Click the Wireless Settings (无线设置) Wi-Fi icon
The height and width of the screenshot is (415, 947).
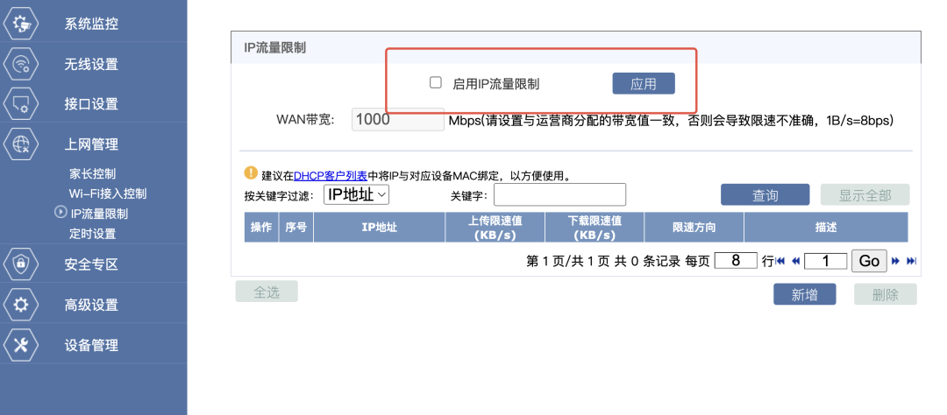(22, 64)
